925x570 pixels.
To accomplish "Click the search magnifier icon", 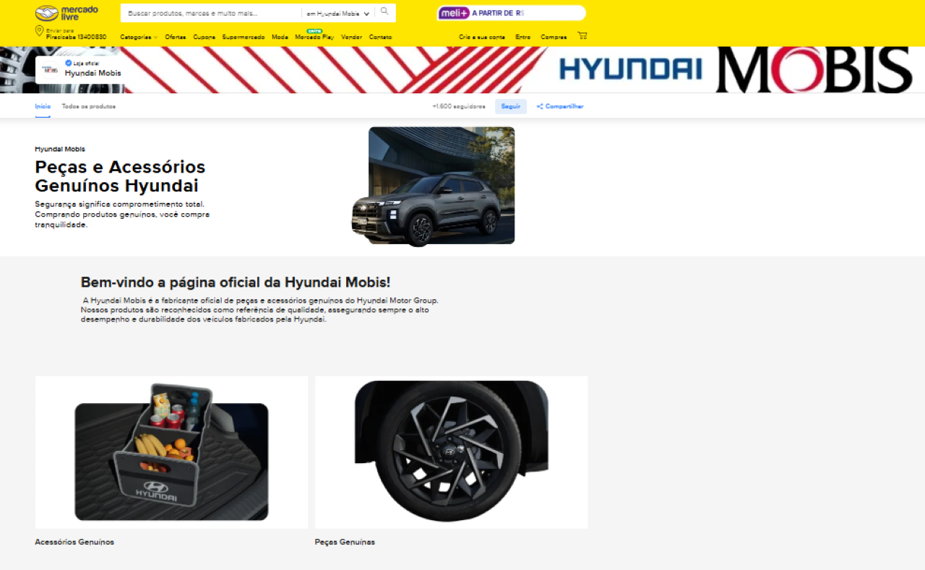I will (x=384, y=12).
